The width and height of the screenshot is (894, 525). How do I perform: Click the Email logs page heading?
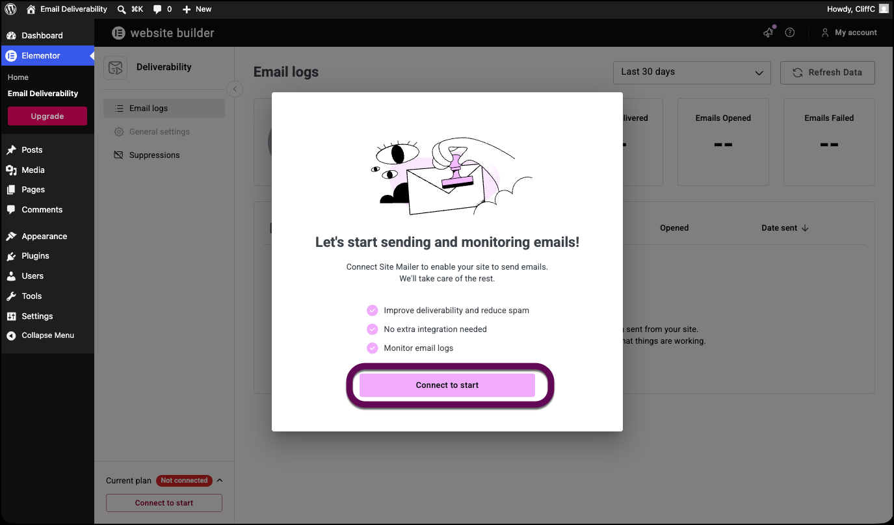pos(286,72)
